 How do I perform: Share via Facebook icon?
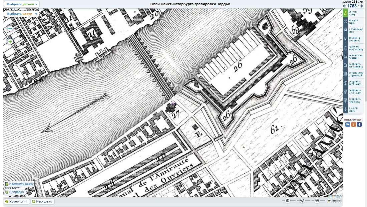pos(359,124)
